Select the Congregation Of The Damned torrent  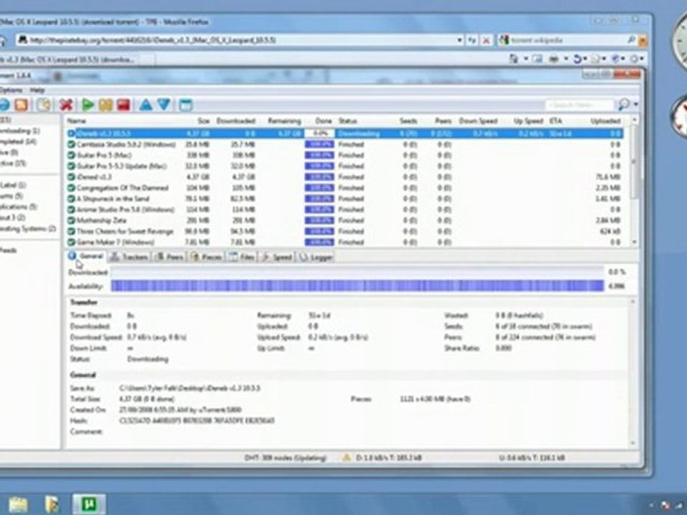345,188
